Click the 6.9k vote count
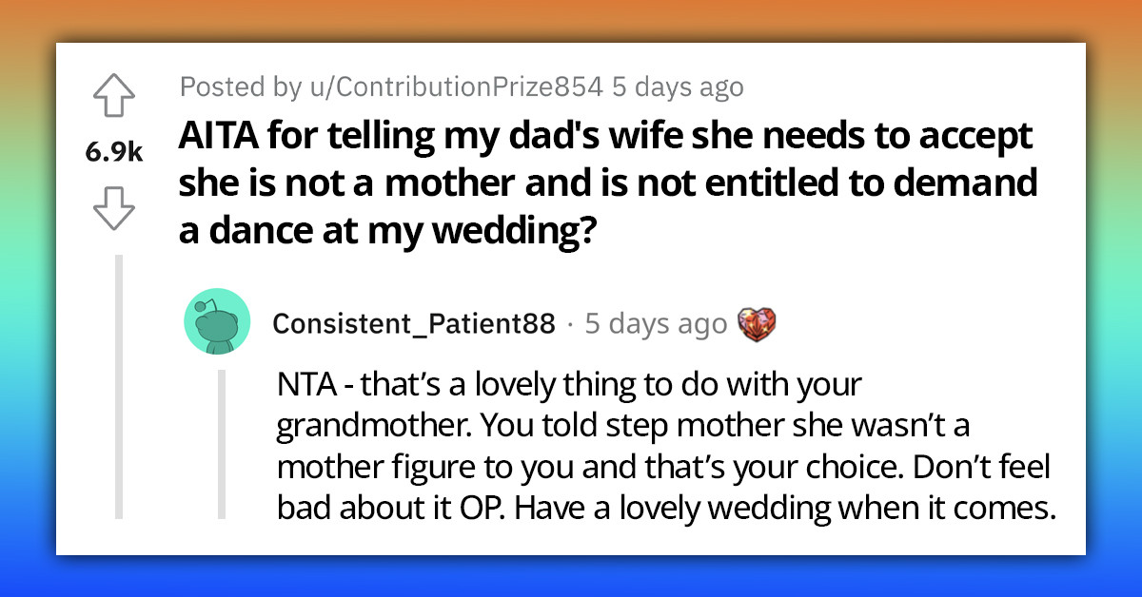 (114, 152)
